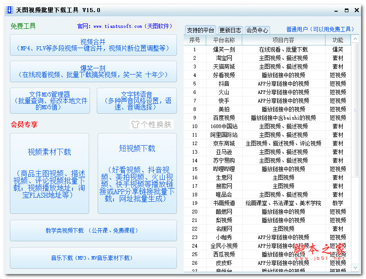Open the 会员中心 tab

click(x=258, y=30)
